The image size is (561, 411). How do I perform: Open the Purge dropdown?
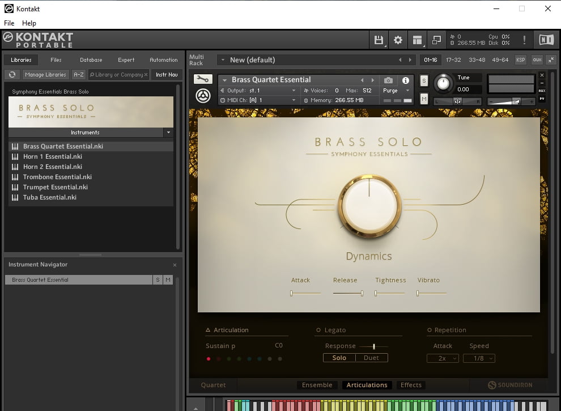pos(396,91)
